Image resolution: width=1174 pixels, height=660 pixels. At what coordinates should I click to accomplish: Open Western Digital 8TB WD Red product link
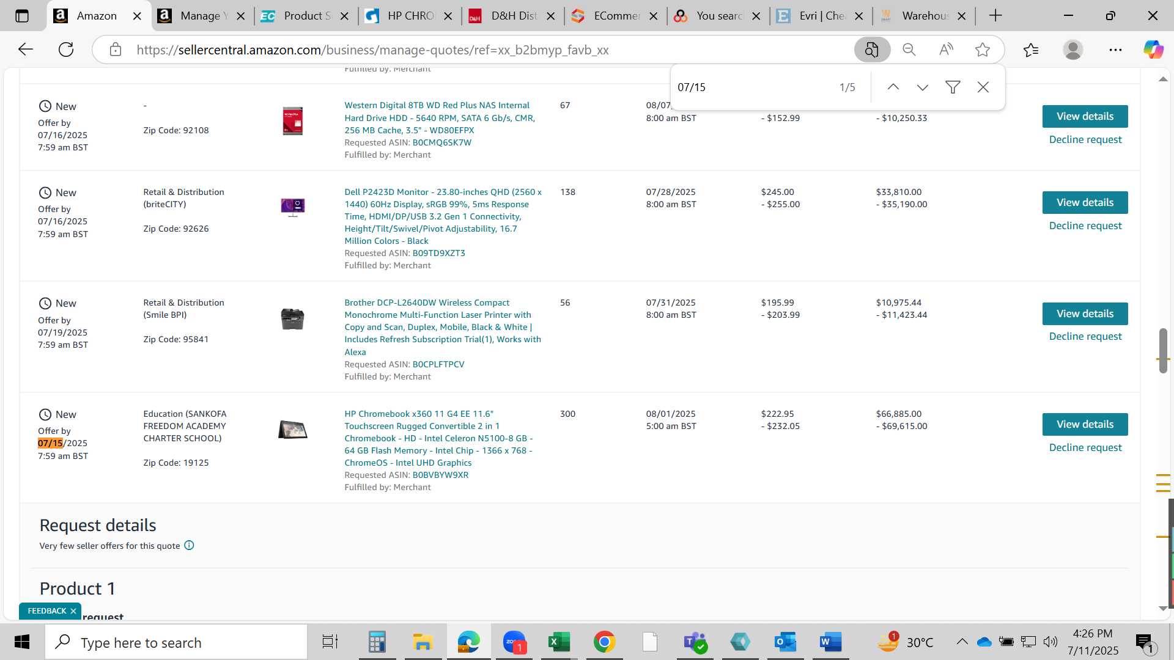[x=440, y=117]
